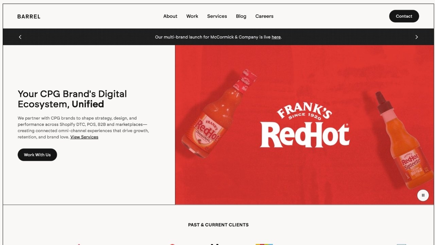The width and height of the screenshot is (435, 245).
Task: Pause the hero video
Action: pyautogui.click(x=423, y=195)
